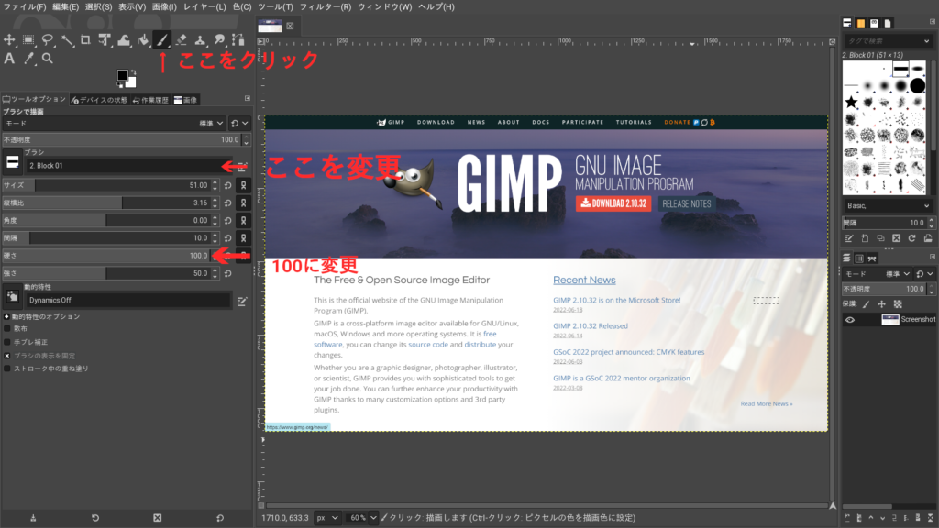939x528 pixels.
Task: Select the Crop tool
Action: [x=85, y=40]
